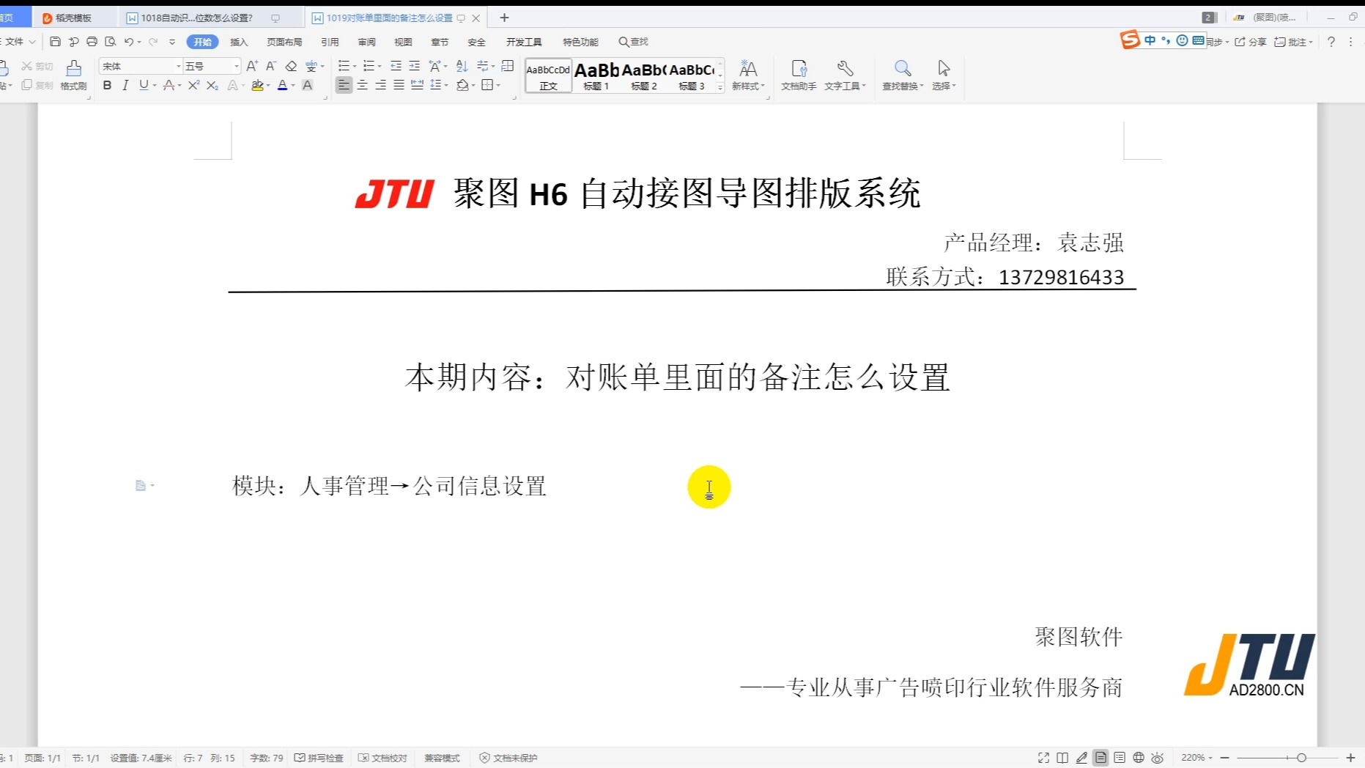1365x768 pixels.
Task: Select the Format Painter (格式刷) tool
Action: [73, 75]
